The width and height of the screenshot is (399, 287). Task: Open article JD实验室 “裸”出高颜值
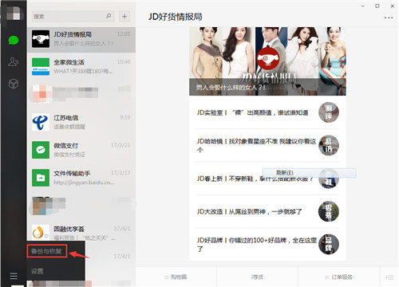tap(252, 112)
